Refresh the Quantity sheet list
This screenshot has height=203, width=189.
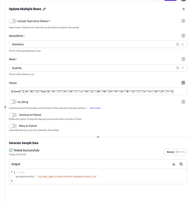click(x=178, y=68)
